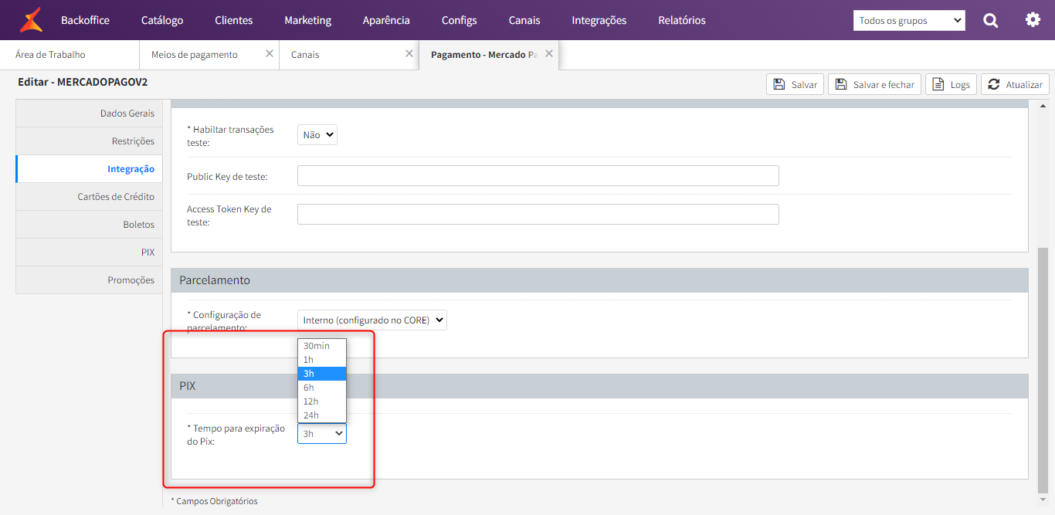Viewport: 1055px width, 515px height.
Task: Select Dados Gerais in sidebar
Action: 89,114
